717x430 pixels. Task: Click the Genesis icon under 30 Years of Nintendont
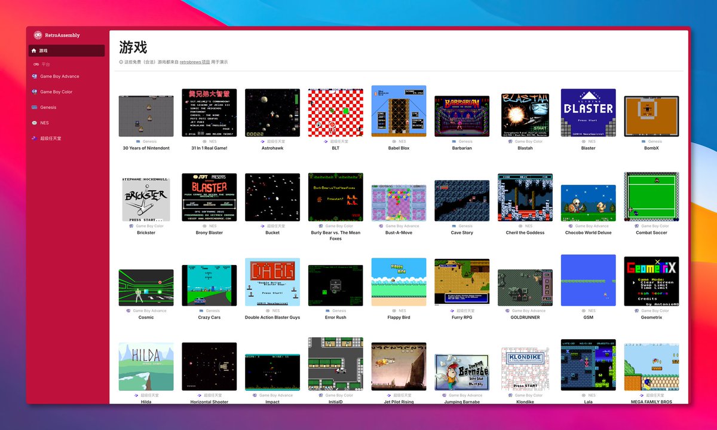138,142
